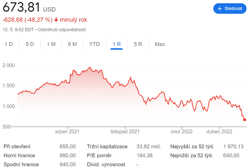
Task: Click the listopad 2021 axis label
Action: tap(125, 132)
